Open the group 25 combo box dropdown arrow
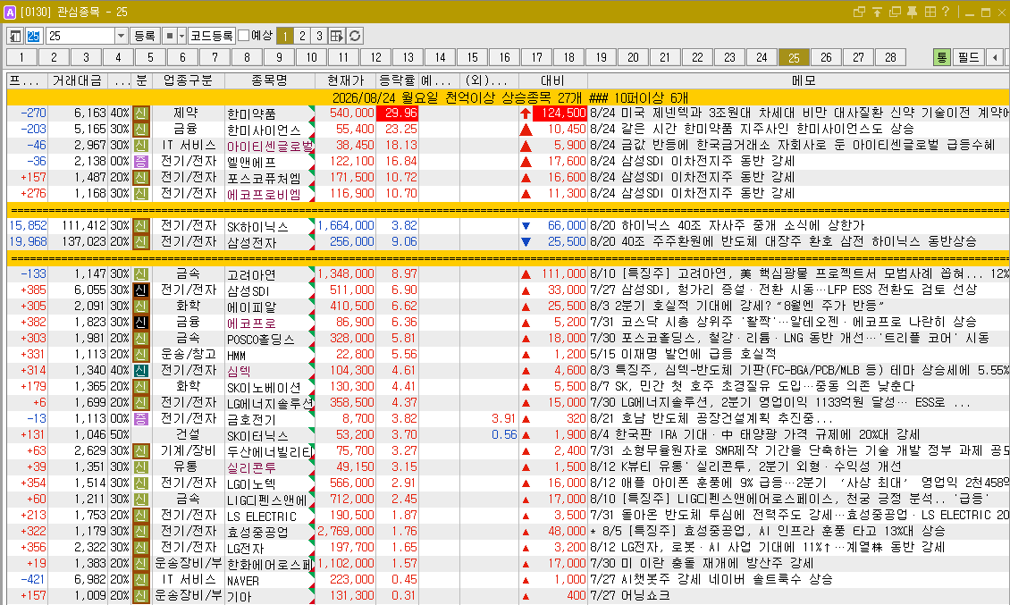Image resolution: width=1010 pixels, height=605 pixels. (121, 36)
